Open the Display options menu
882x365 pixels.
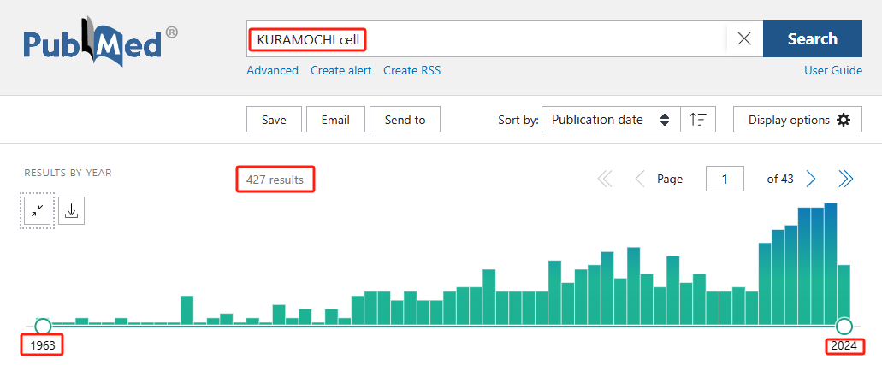pyautogui.click(x=797, y=120)
